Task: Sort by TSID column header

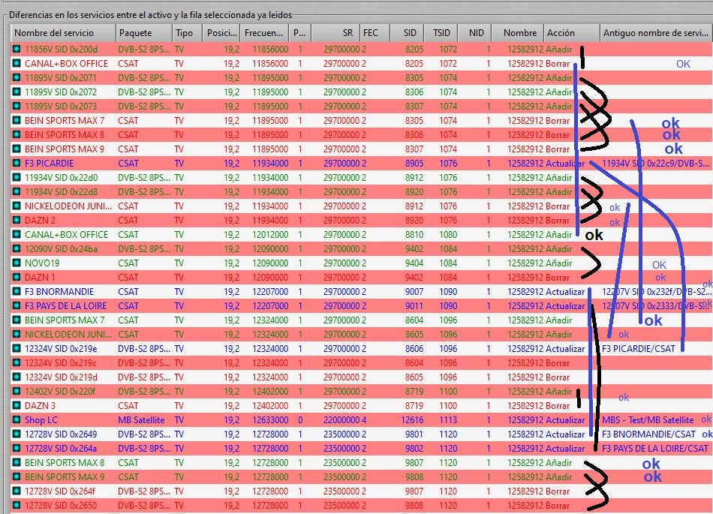Action: (442, 33)
